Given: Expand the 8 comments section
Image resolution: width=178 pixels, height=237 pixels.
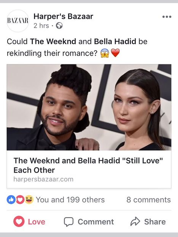Looking at the screenshot, I should pyautogui.click(x=149, y=200).
